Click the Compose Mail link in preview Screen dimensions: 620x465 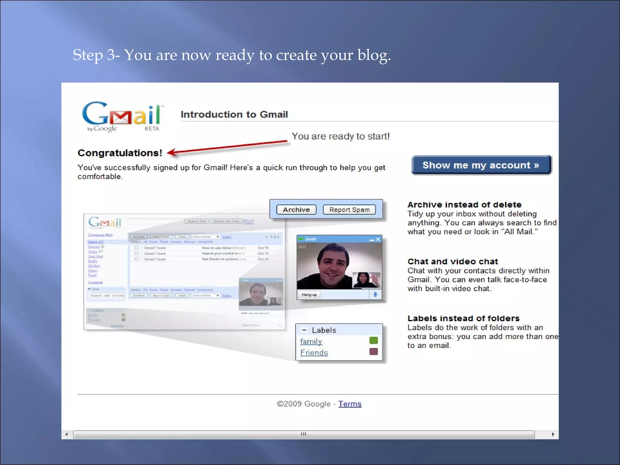pos(100,235)
